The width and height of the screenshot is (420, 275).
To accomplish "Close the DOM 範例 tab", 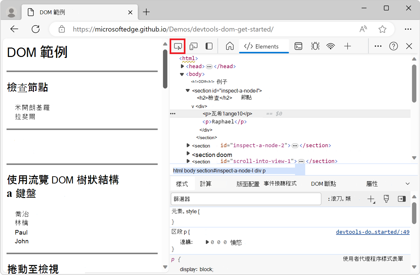I will click(130, 13).
